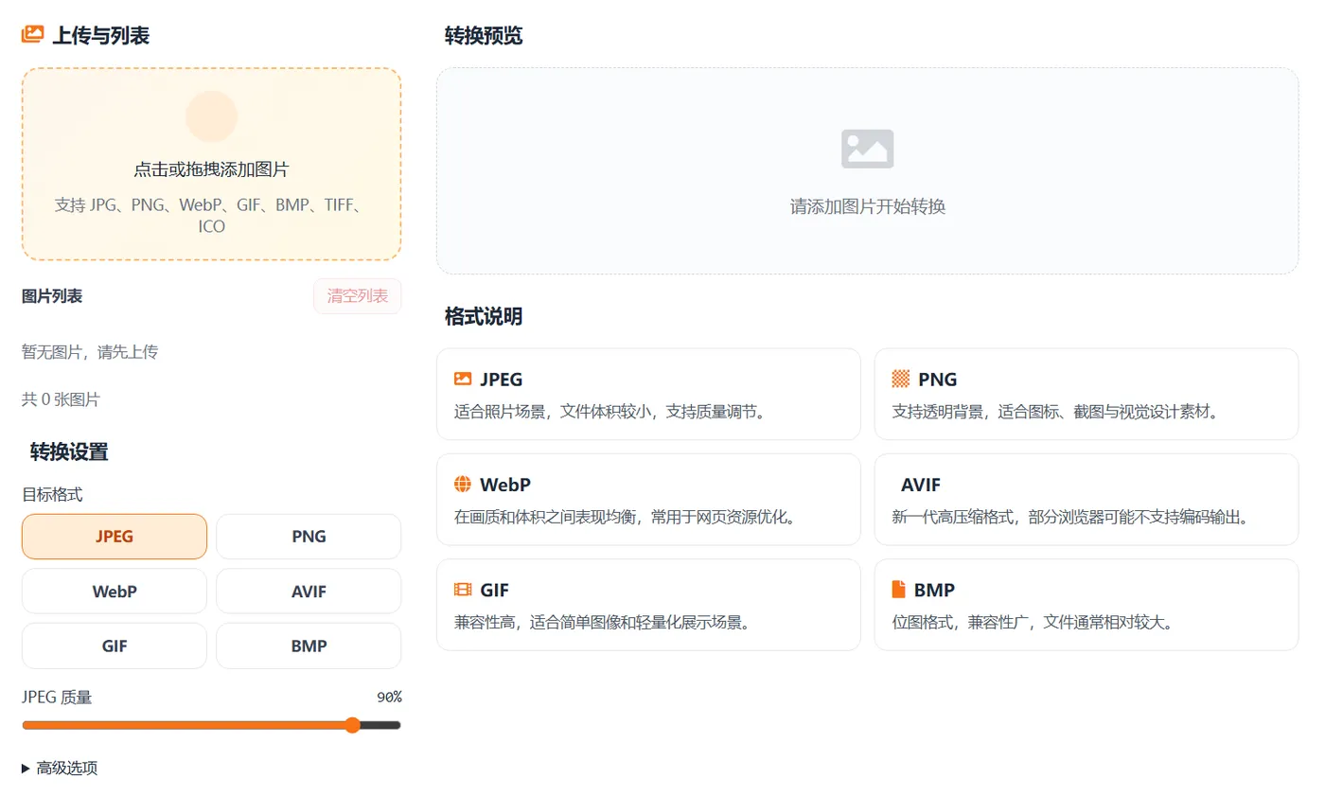
Task: Click the JPEG target format button
Action: [114, 536]
